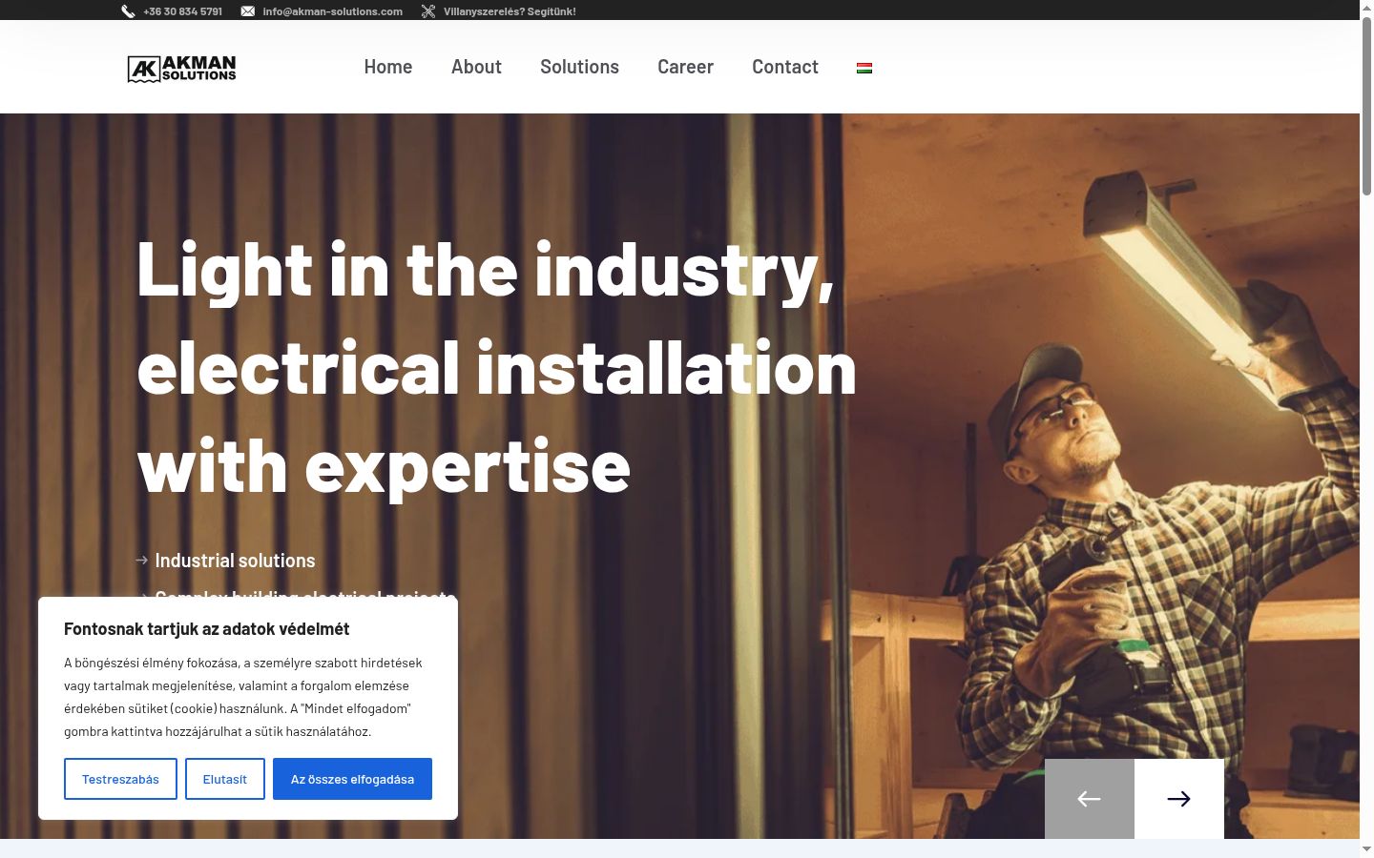This screenshot has height=858, width=1374.
Task: Go to previous slide with left arrow
Action: click(x=1090, y=799)
